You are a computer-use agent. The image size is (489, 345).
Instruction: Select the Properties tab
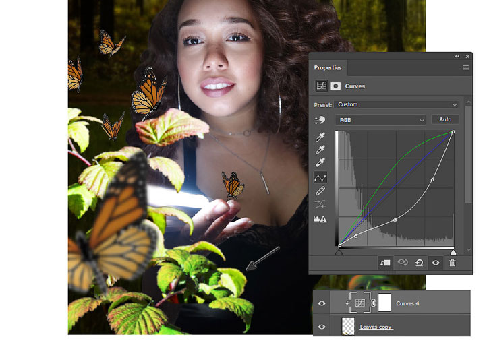[x=327, y=67]
